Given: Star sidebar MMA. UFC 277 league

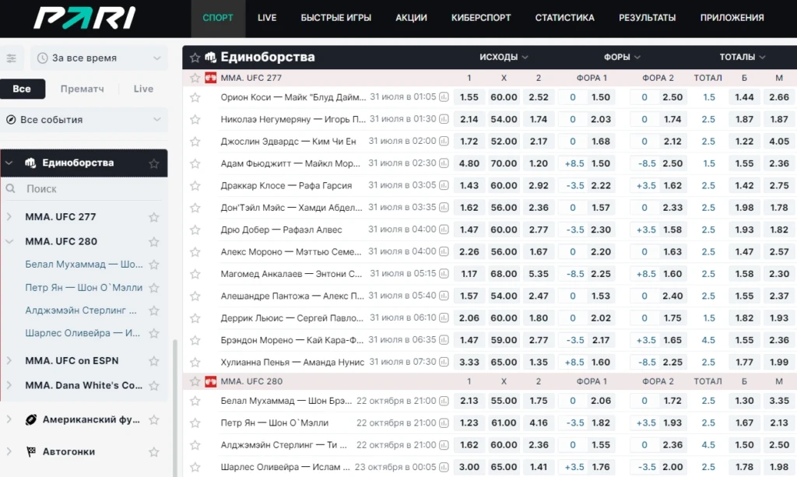Looking at the screenshot, I should pos(154,217).
